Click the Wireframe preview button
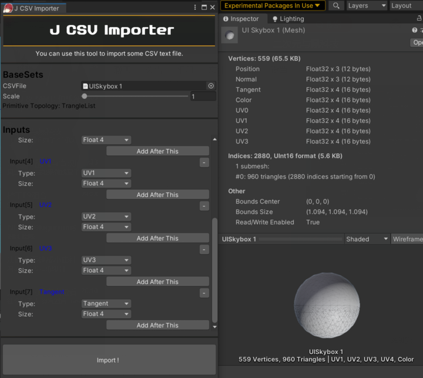This screenshot has height=378, width=423. pos(407,239)
